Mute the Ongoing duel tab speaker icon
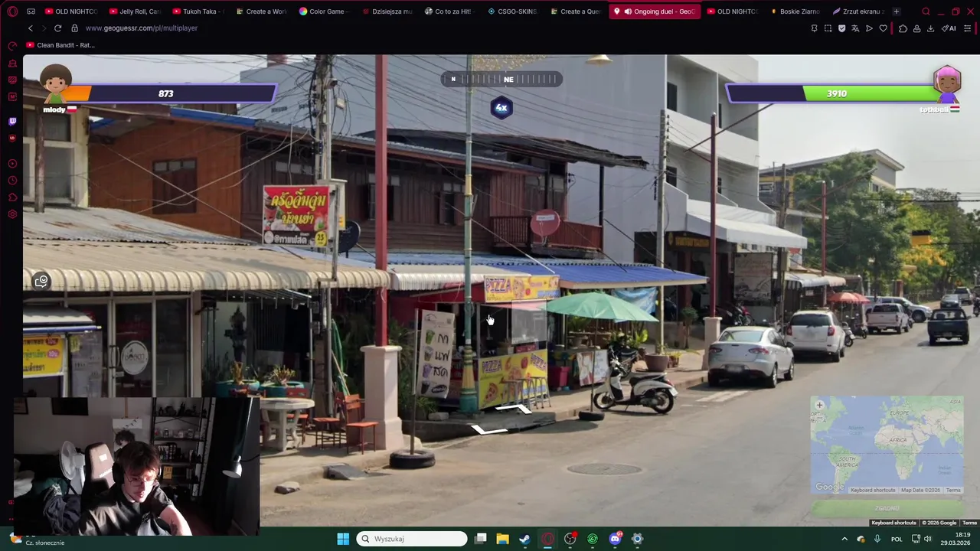The image size is (980, 551). coord(628,11)
